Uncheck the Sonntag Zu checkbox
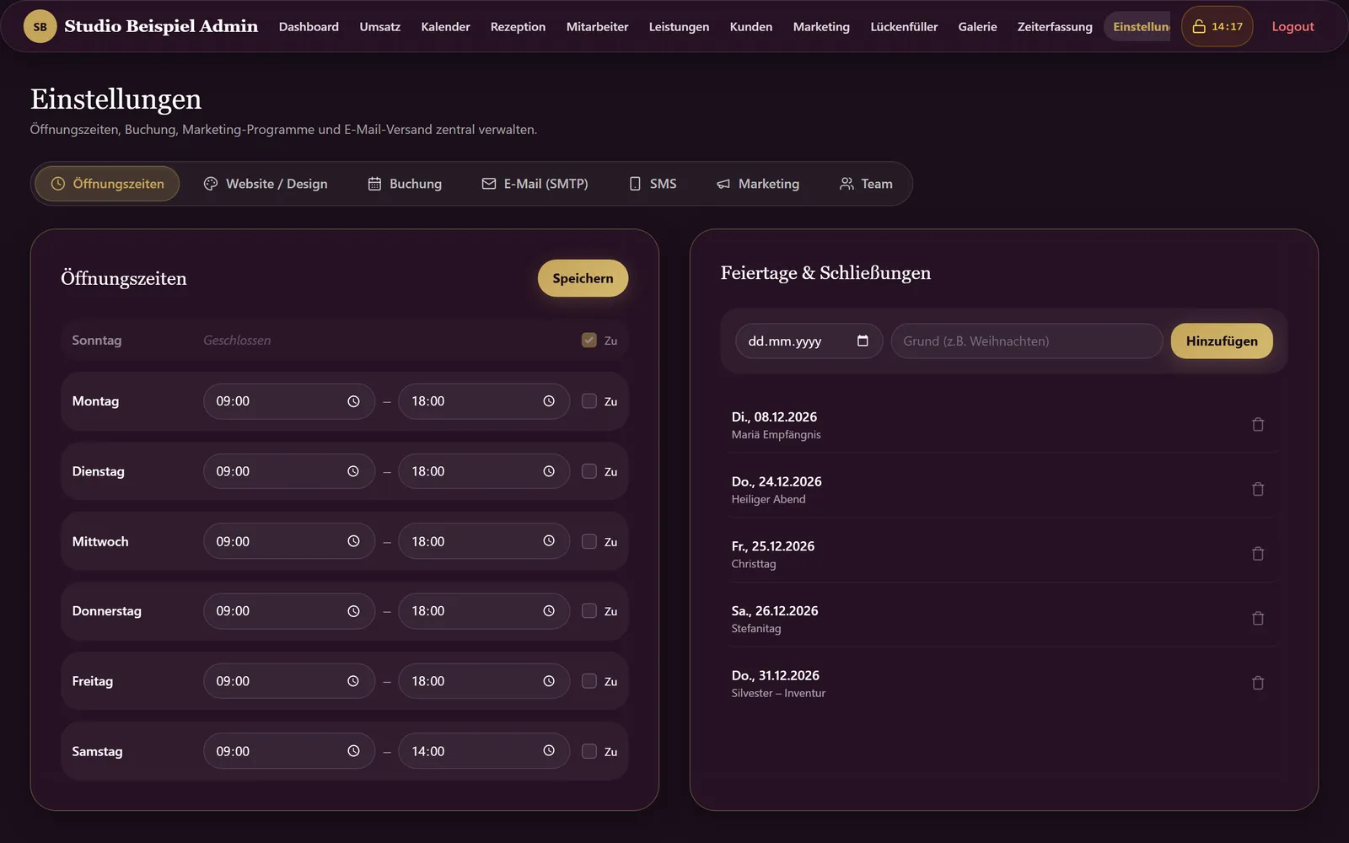 (589, 341)
